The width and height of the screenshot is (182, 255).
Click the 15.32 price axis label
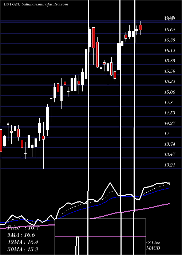tap(170, 82)
